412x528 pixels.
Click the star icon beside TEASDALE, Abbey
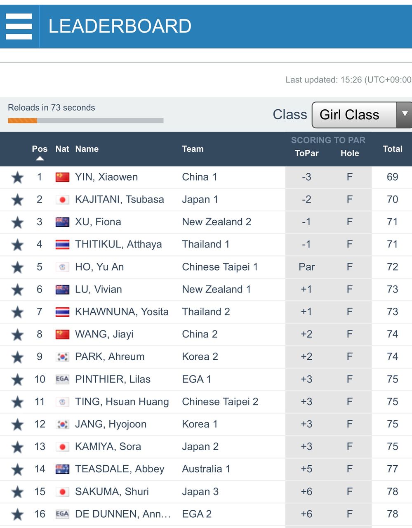pyautogui.click(x=17, y=469)
